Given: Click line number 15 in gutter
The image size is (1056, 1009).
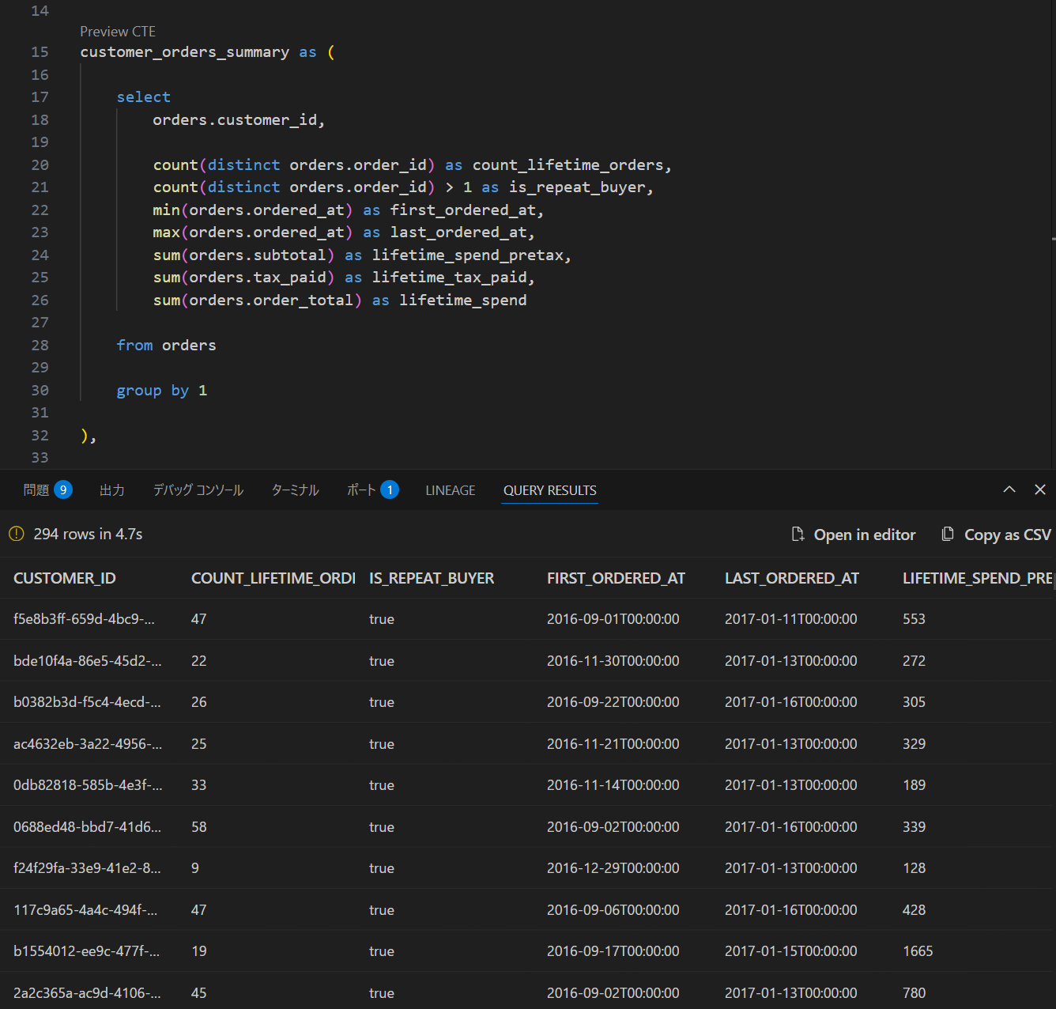Looking at the screenshot, I should 40,52.
